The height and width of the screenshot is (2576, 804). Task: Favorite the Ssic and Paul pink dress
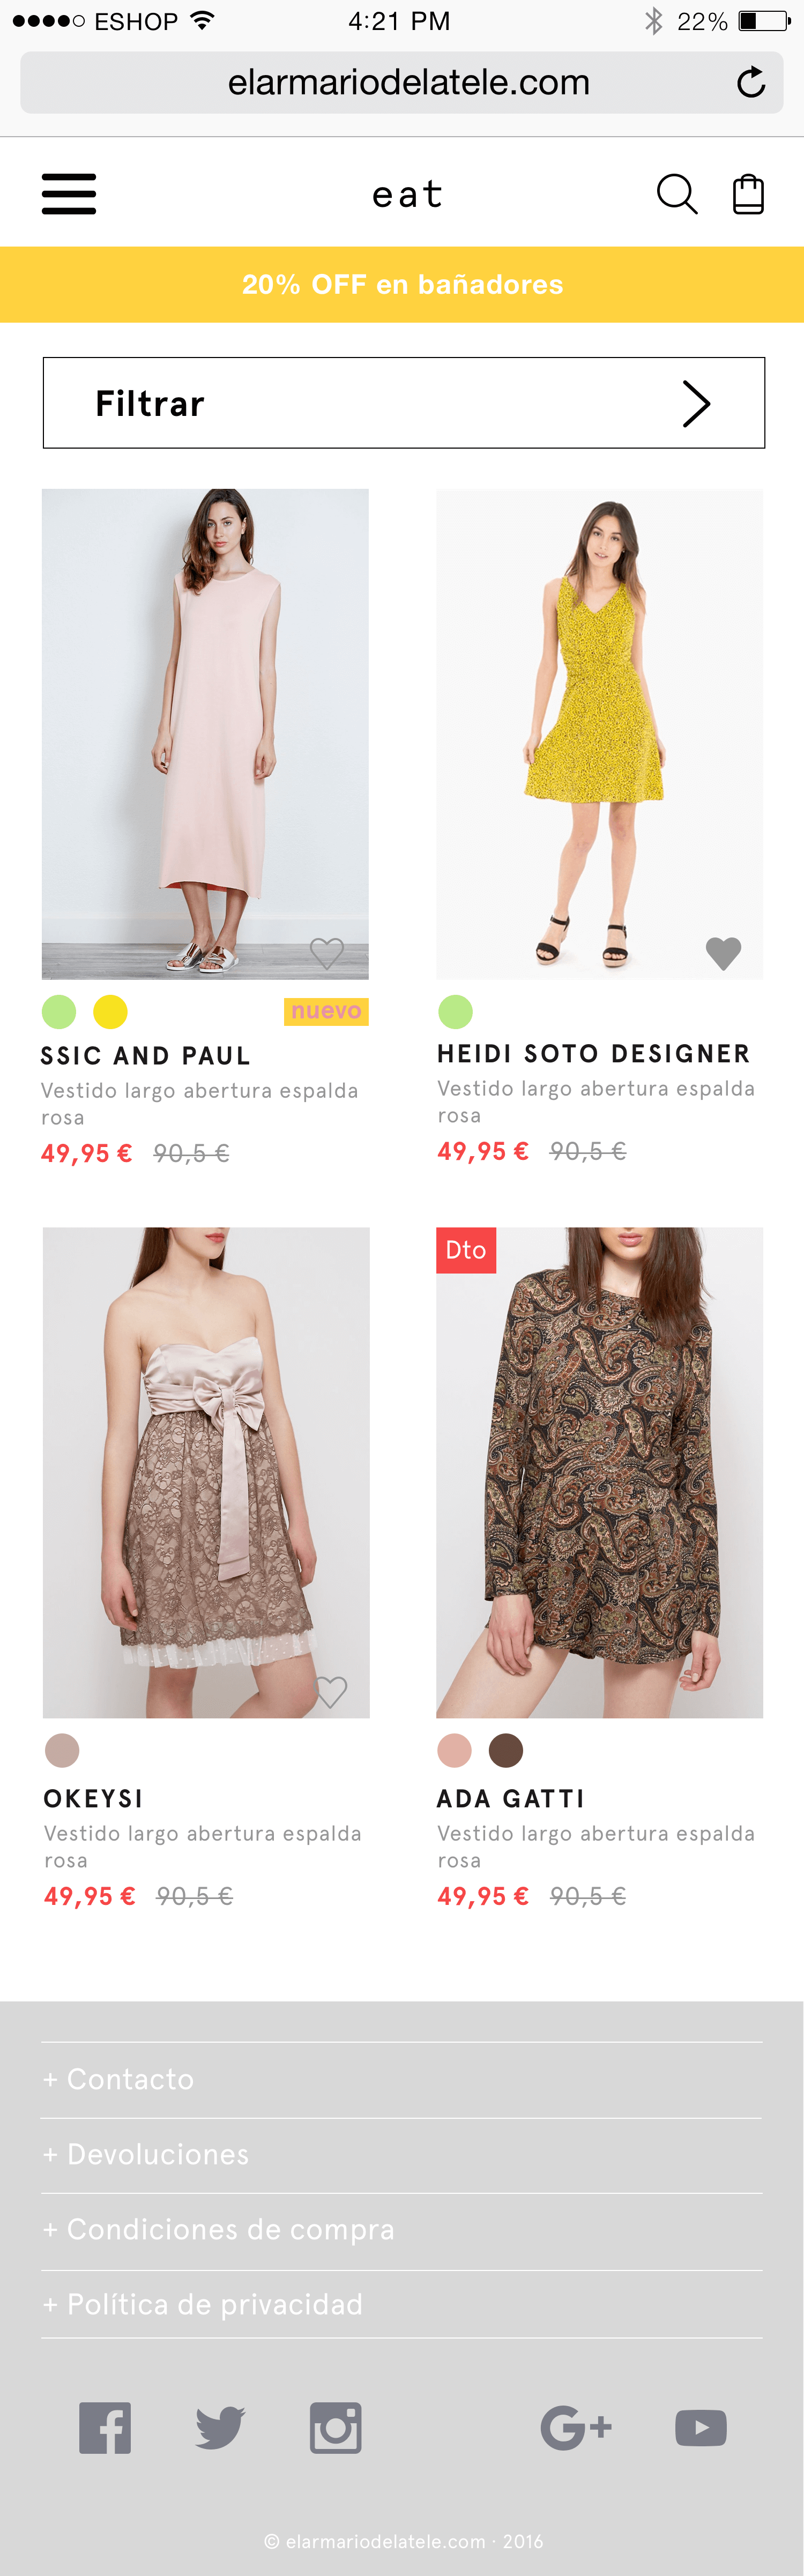pos(327,952)
